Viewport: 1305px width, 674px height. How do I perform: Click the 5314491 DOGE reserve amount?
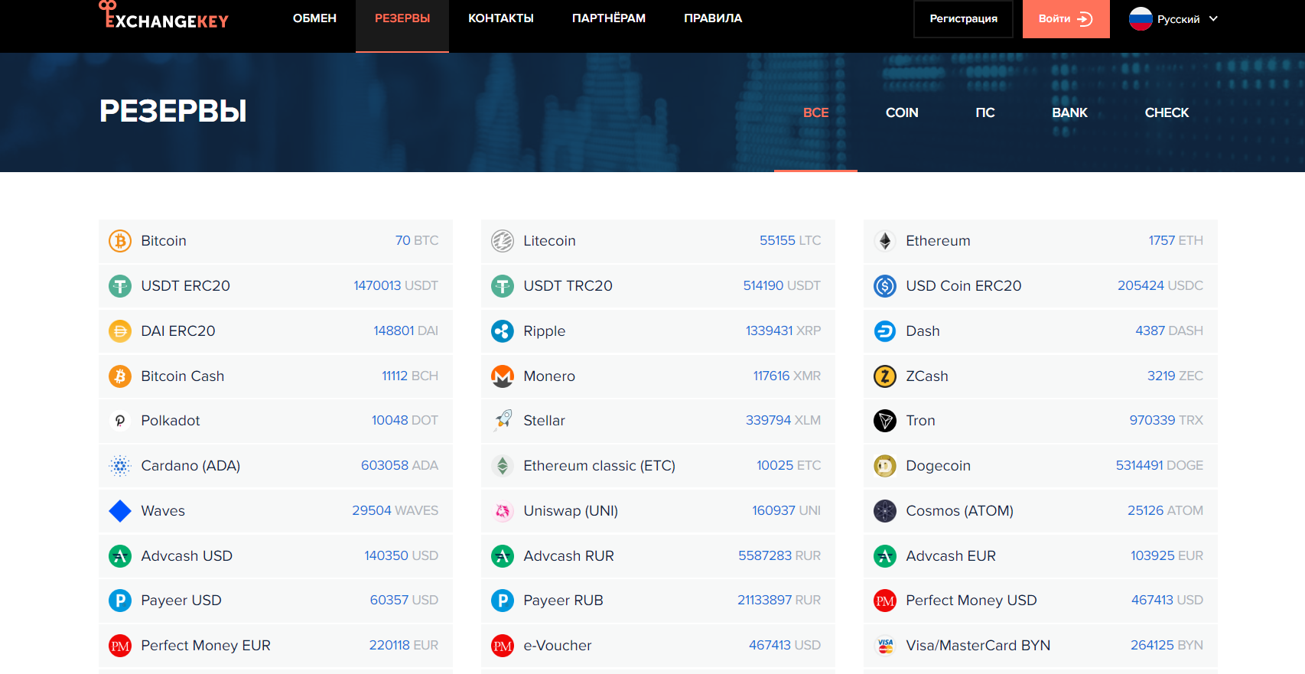tap(1160, 466)
